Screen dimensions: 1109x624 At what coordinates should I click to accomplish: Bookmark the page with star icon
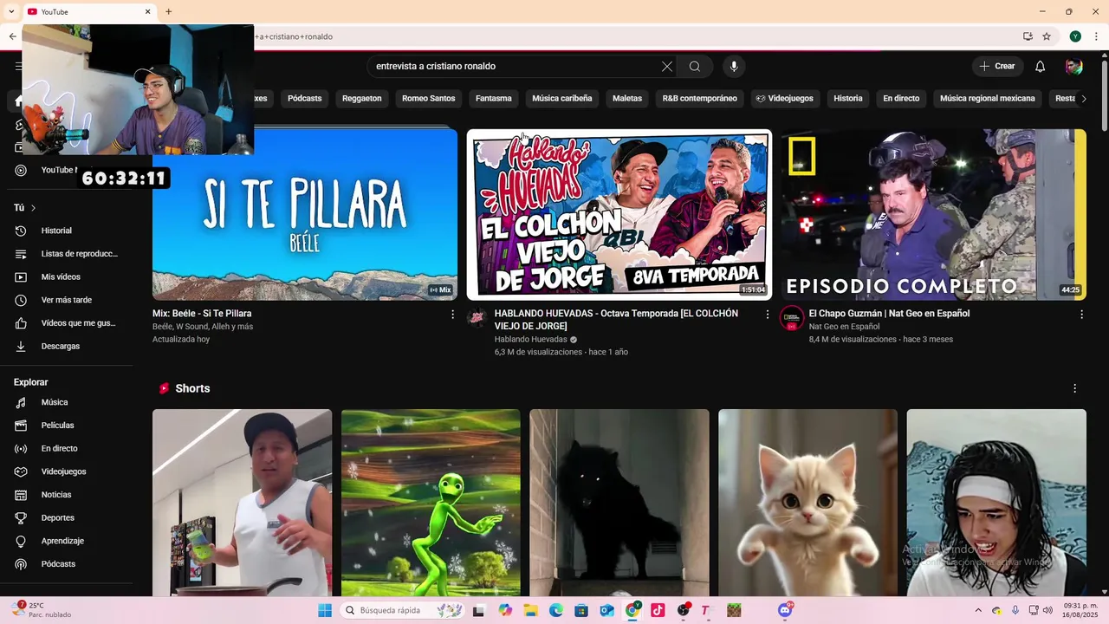pos(1047,36)
